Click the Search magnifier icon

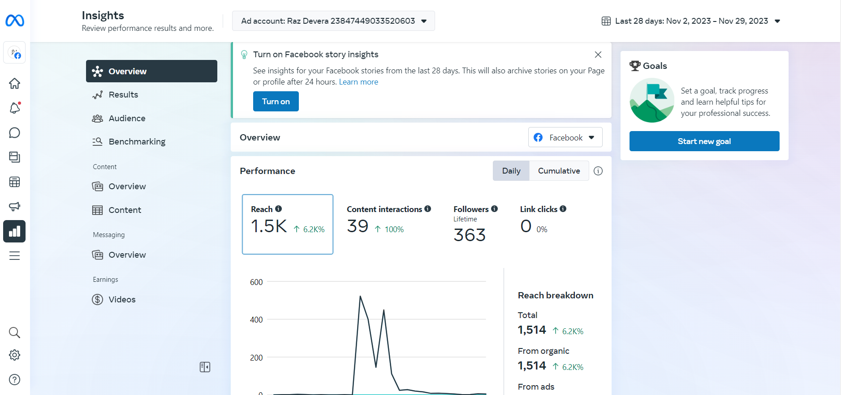point(14,332)
